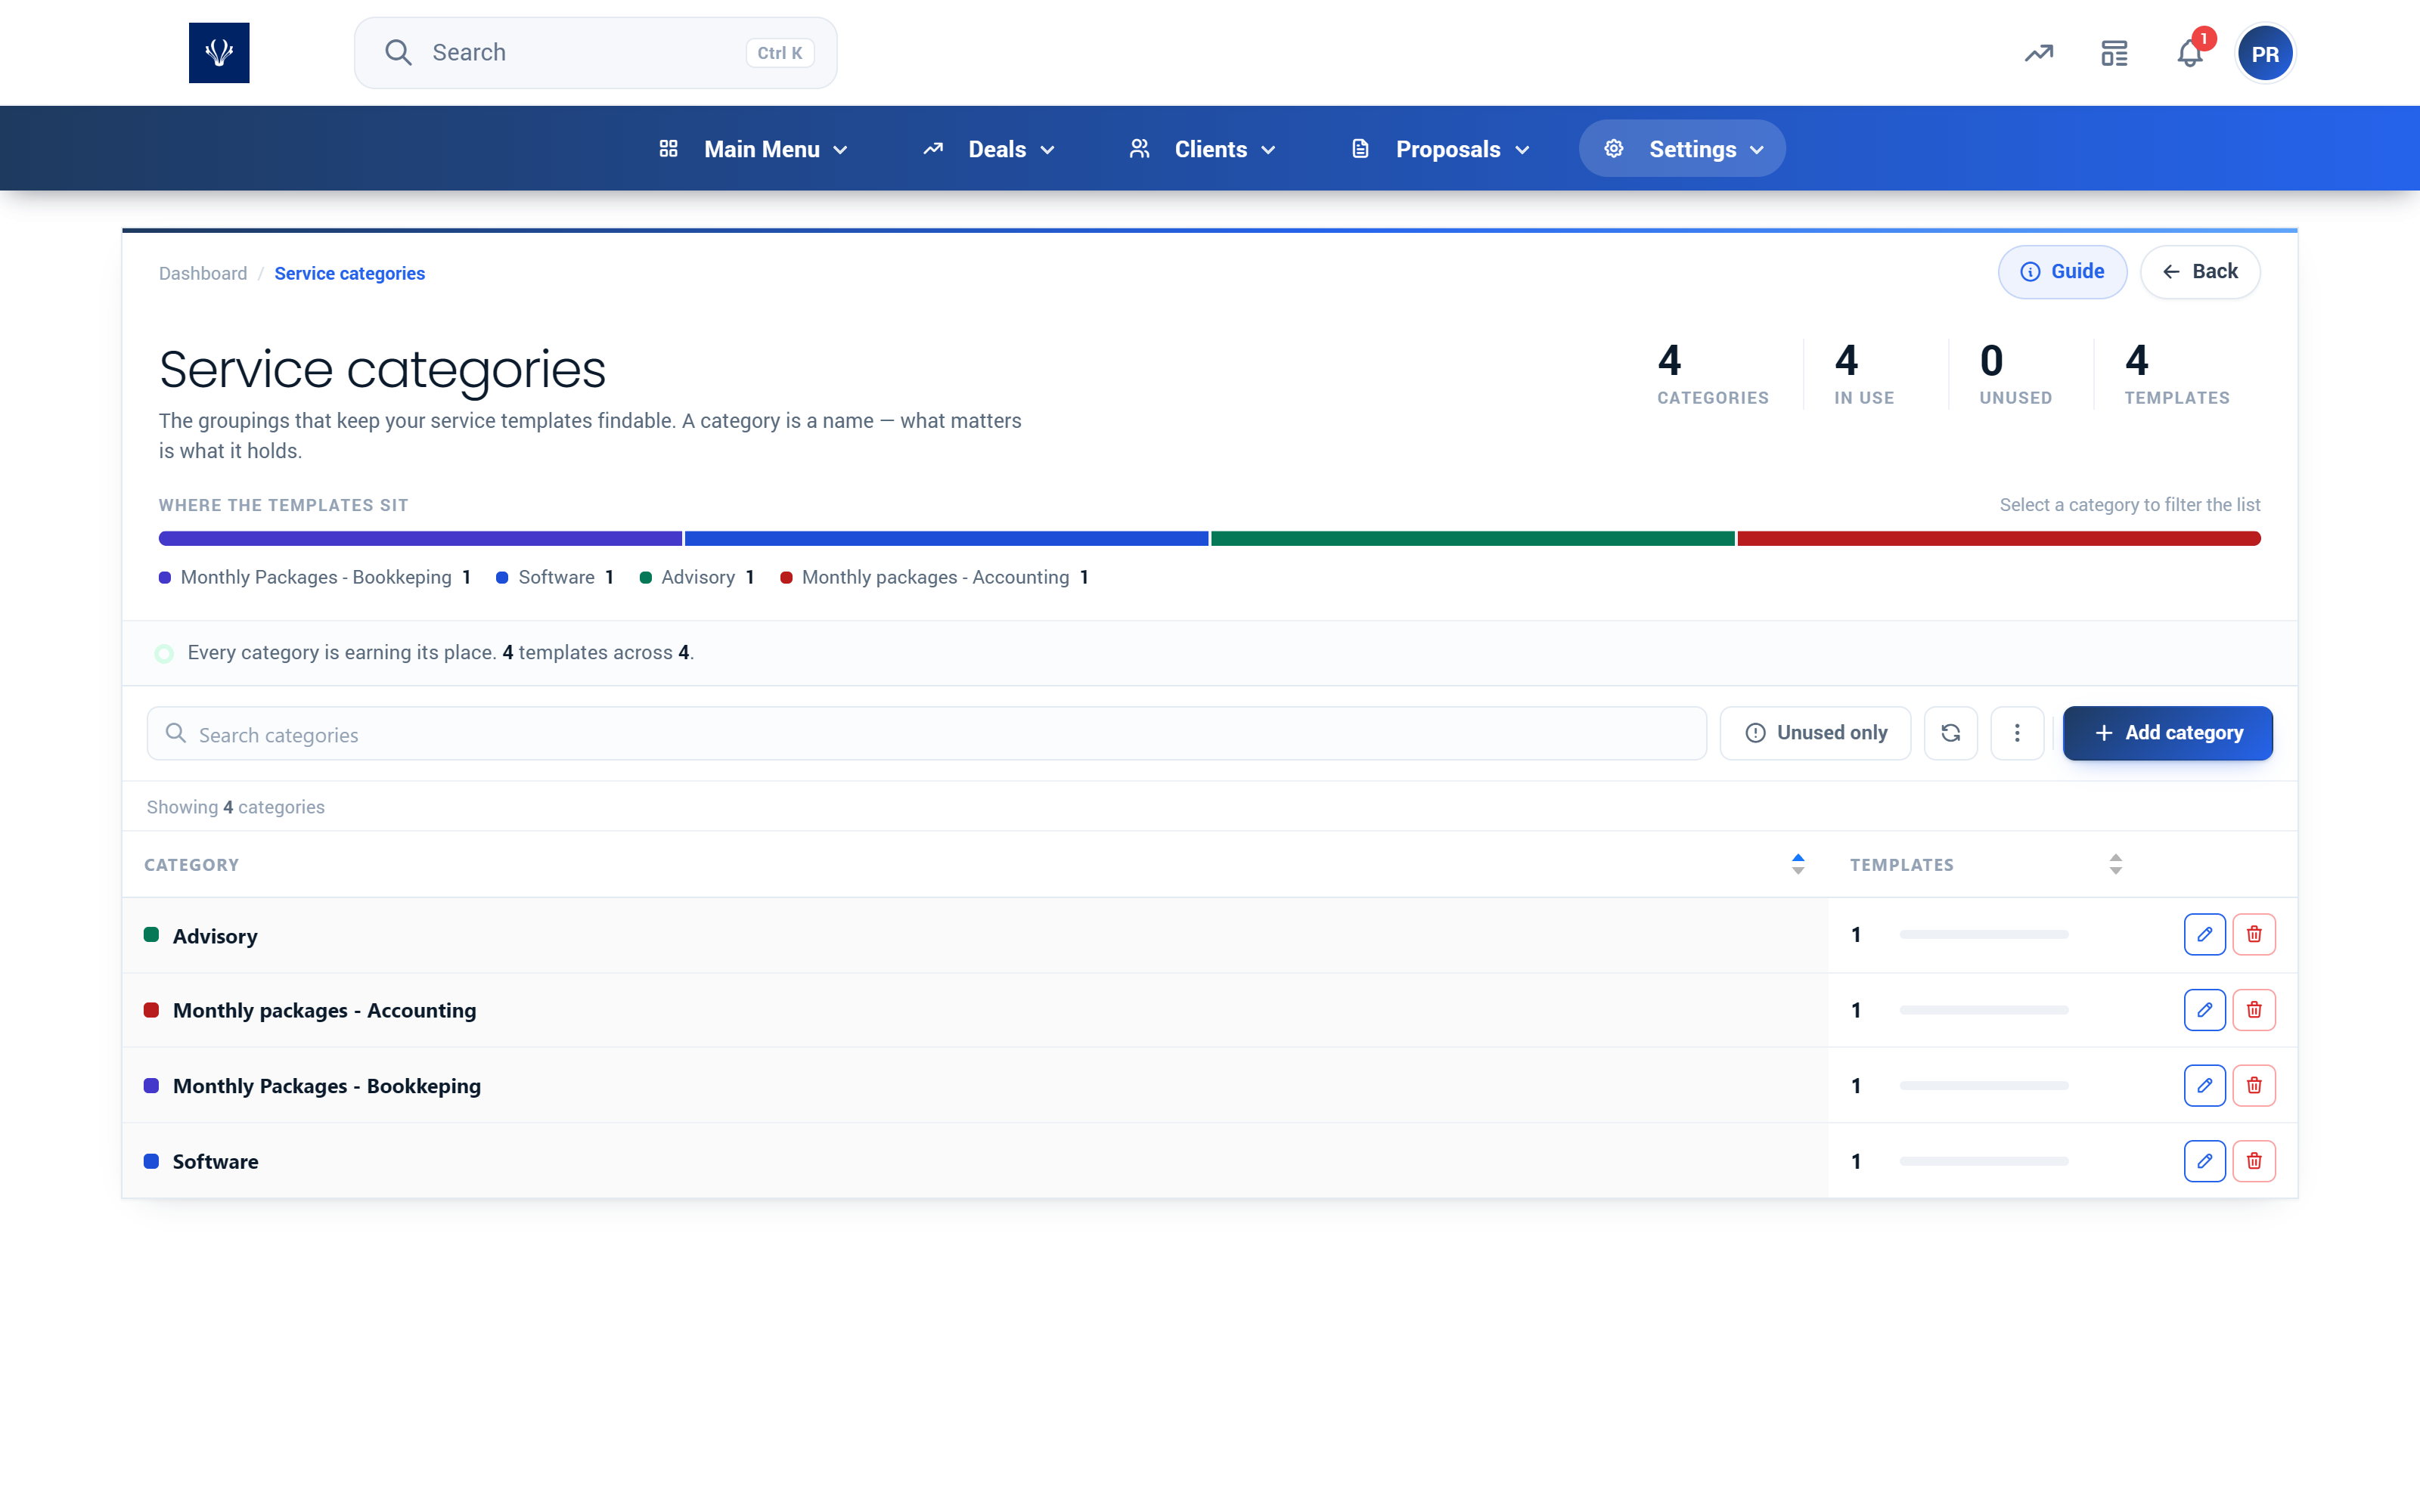This screenshot has height=1512, width=2420.
Task: Toggle the Unused only filter
Action: pyautogui.click(x=1815, y=733)
